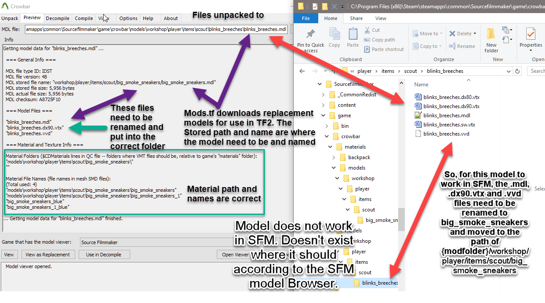Click the Crowbar app icon in title bar
Screen dimensions: 545x303
pyautogui.click(x=6, y=7)
